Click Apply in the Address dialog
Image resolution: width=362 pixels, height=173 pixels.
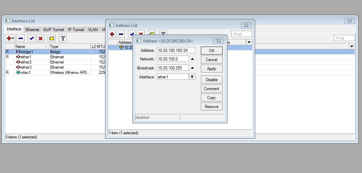tap(212, 68)
